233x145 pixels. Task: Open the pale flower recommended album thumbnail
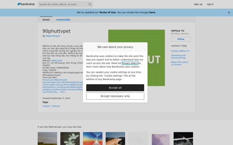point(70,138)
